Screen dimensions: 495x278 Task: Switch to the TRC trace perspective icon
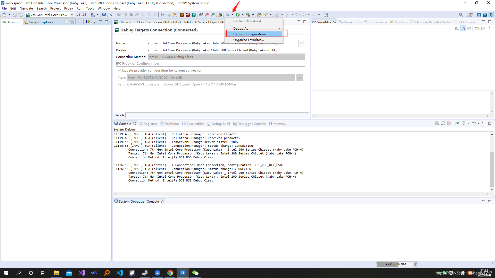click(x=485, y=15)
